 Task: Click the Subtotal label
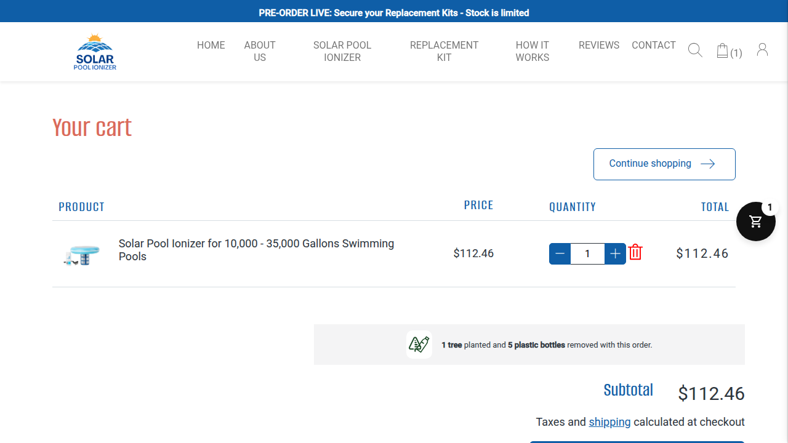[x=629, y=390]
